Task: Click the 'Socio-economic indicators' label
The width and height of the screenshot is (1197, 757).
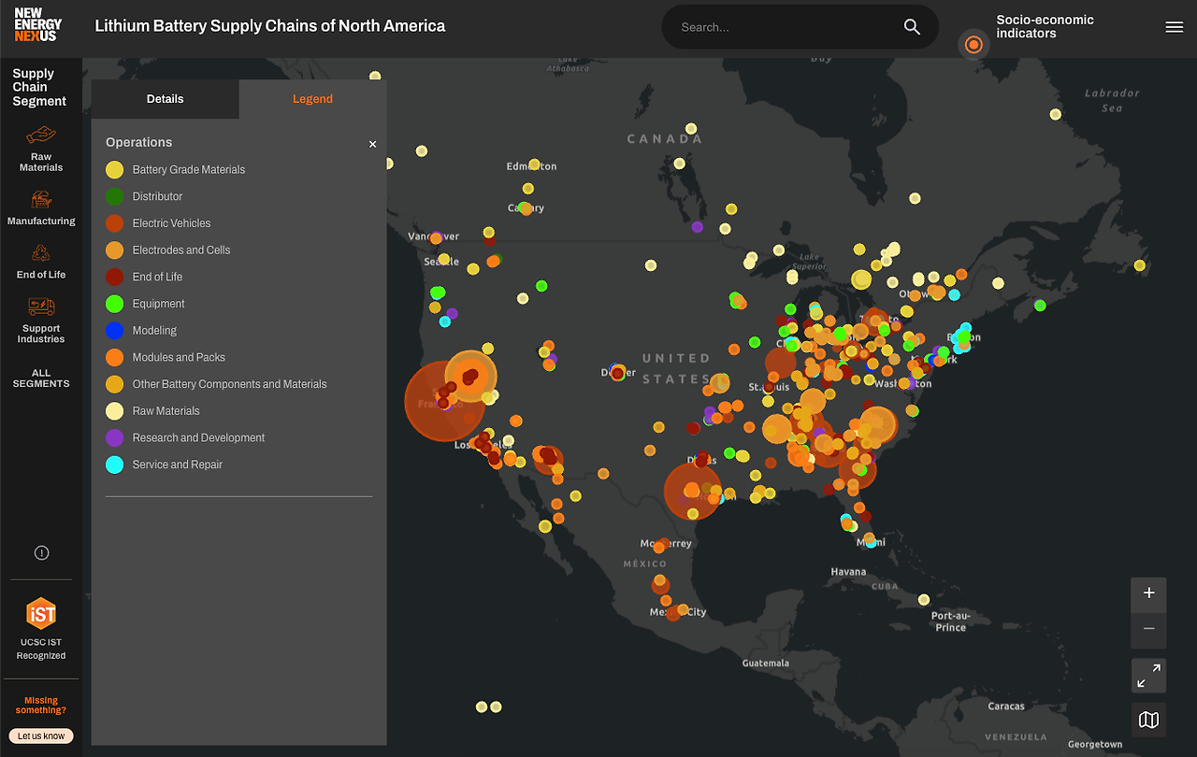Action: [1046, 26]
